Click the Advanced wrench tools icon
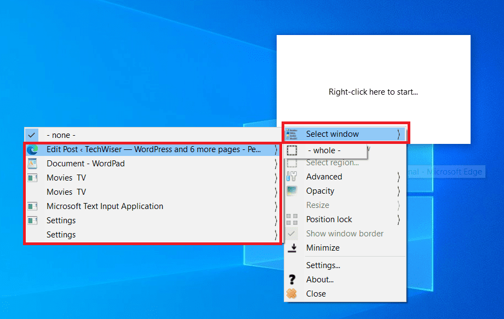Screen dimensions: 504x319 [x=292, y=177]
